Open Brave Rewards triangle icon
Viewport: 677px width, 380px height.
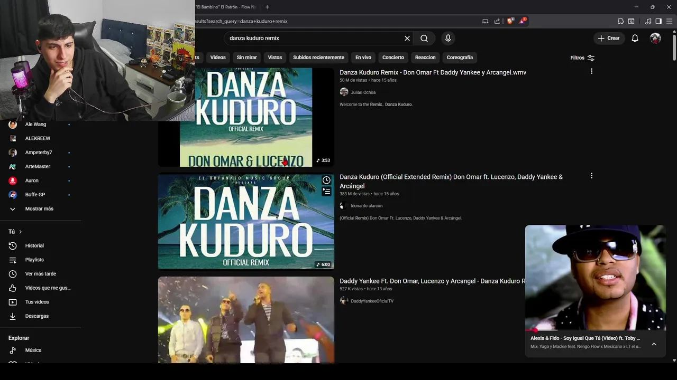[523, 21]
